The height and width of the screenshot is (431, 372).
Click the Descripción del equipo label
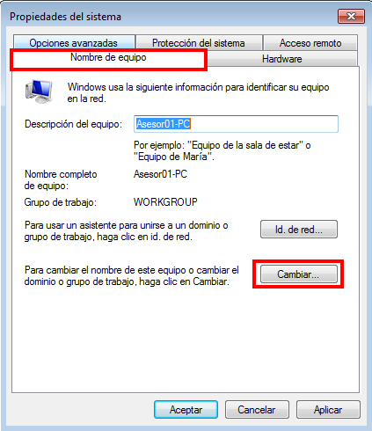(73, 124)
